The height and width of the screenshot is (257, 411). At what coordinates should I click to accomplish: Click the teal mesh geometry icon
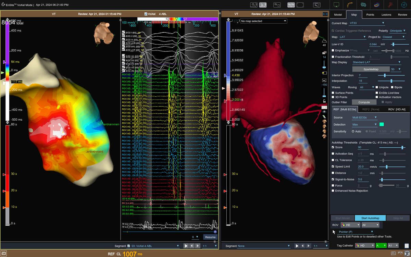pos(363,5)
